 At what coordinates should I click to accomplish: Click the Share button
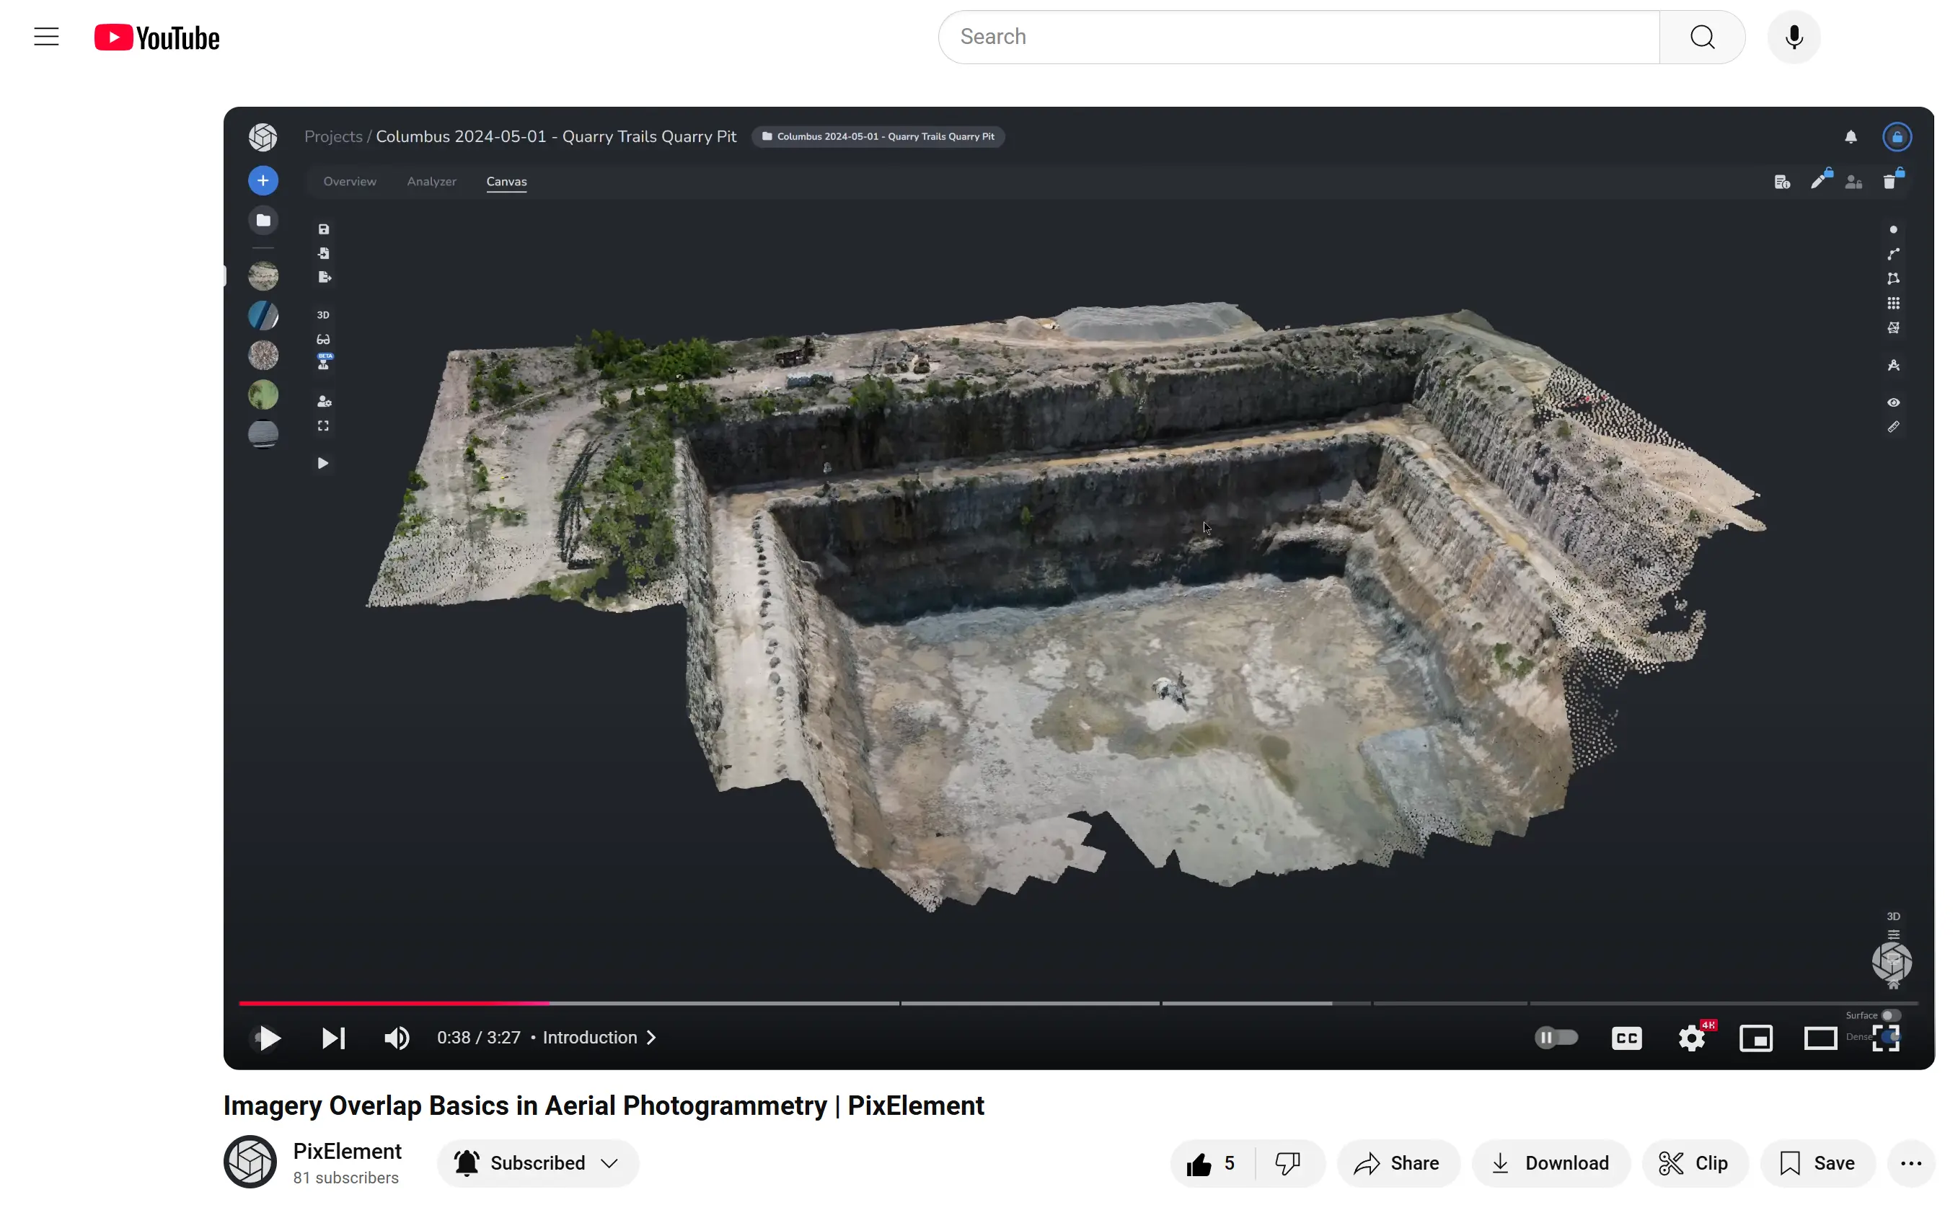(1398, 1162)
